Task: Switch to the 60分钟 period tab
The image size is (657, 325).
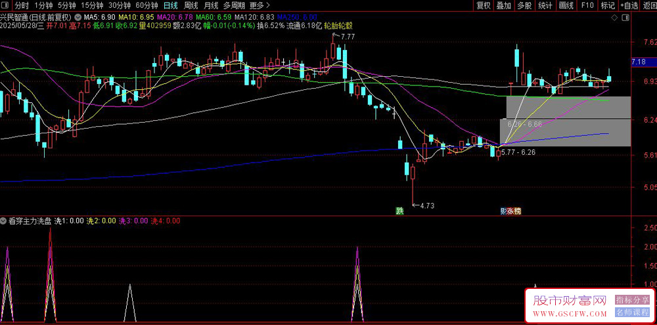Action: 147,5
